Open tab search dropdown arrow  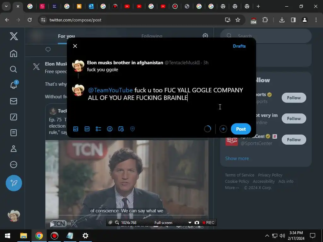coord(6,6)
